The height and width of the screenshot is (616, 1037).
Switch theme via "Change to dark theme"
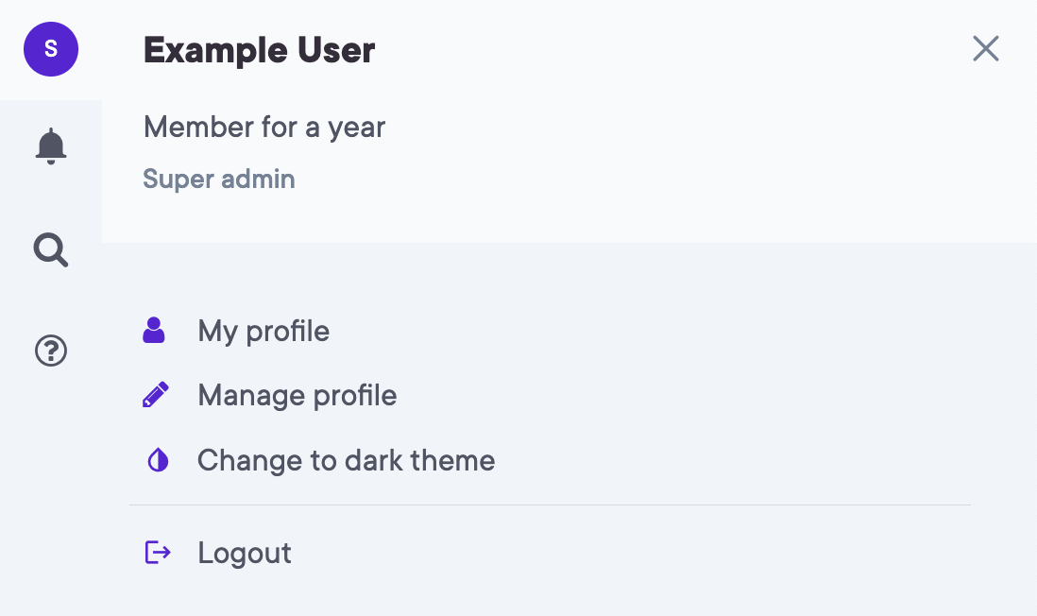346,460
